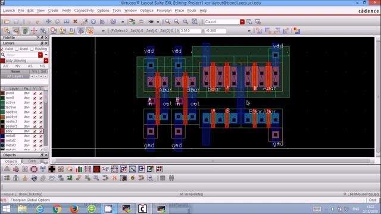Switch to the Objects tab
Viewport: 381px width, 214px height.
(11, 161)
